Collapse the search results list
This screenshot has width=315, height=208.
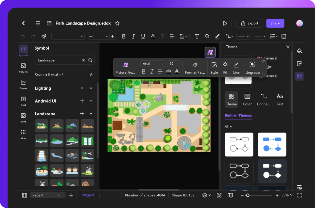pyautogui.click(x=91, y=75)
